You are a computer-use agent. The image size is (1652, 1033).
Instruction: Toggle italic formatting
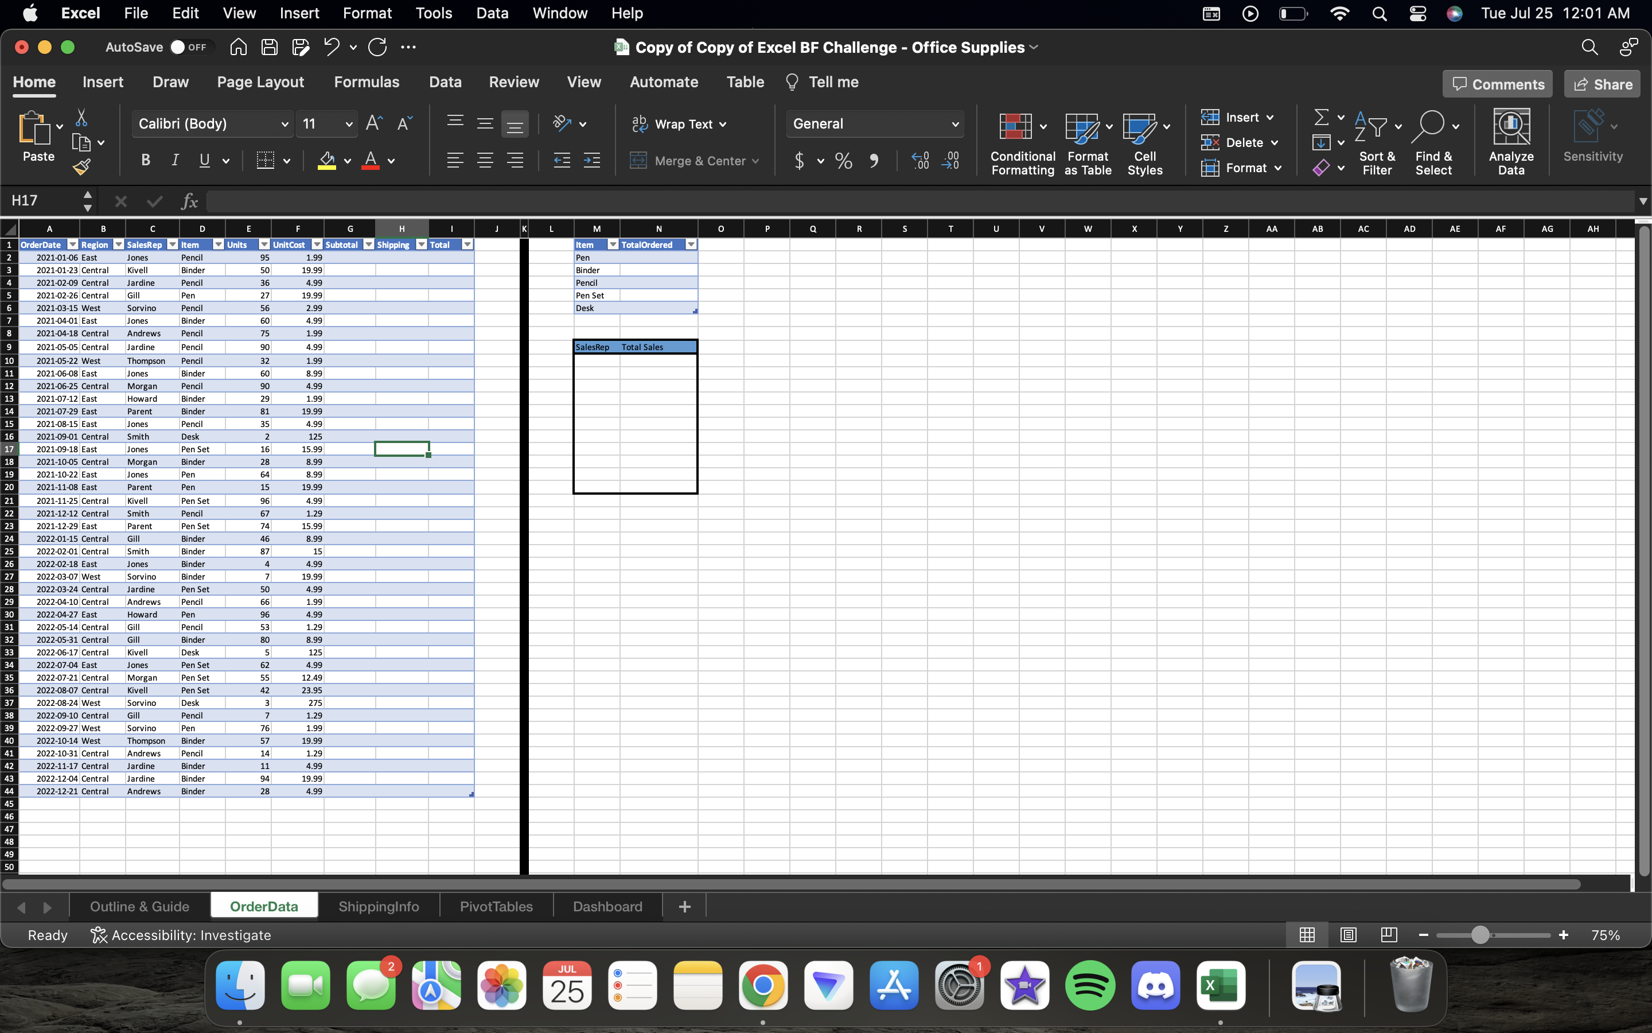coord(175,160)
